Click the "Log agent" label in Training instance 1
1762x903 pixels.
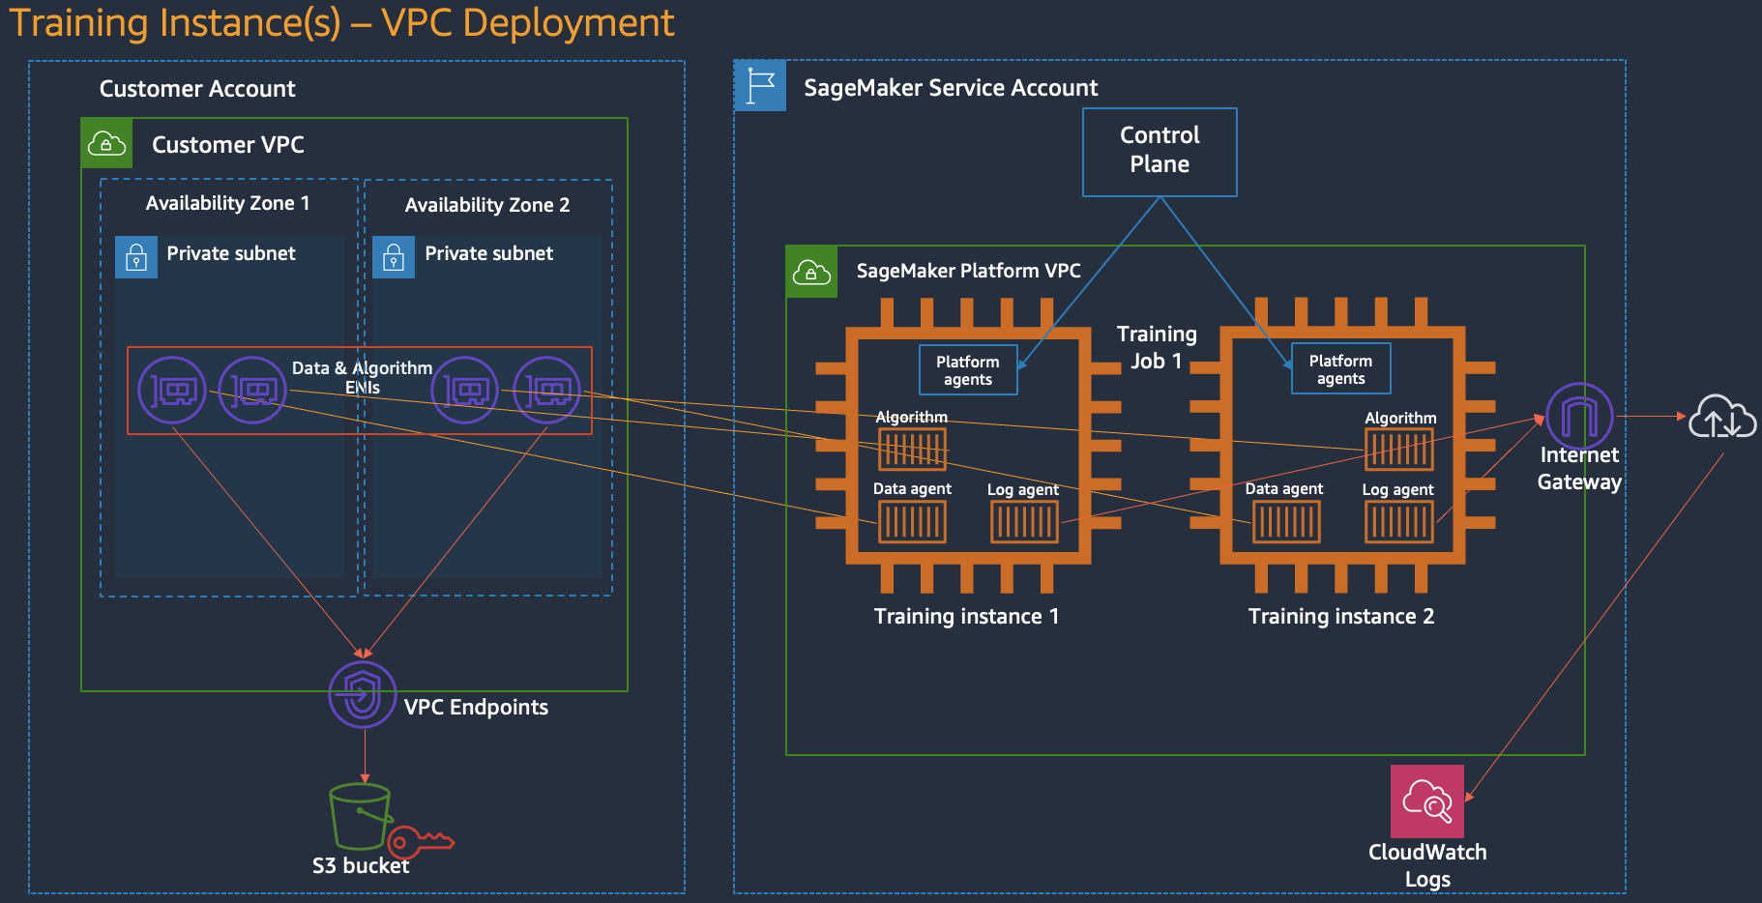coord(1023,490)
